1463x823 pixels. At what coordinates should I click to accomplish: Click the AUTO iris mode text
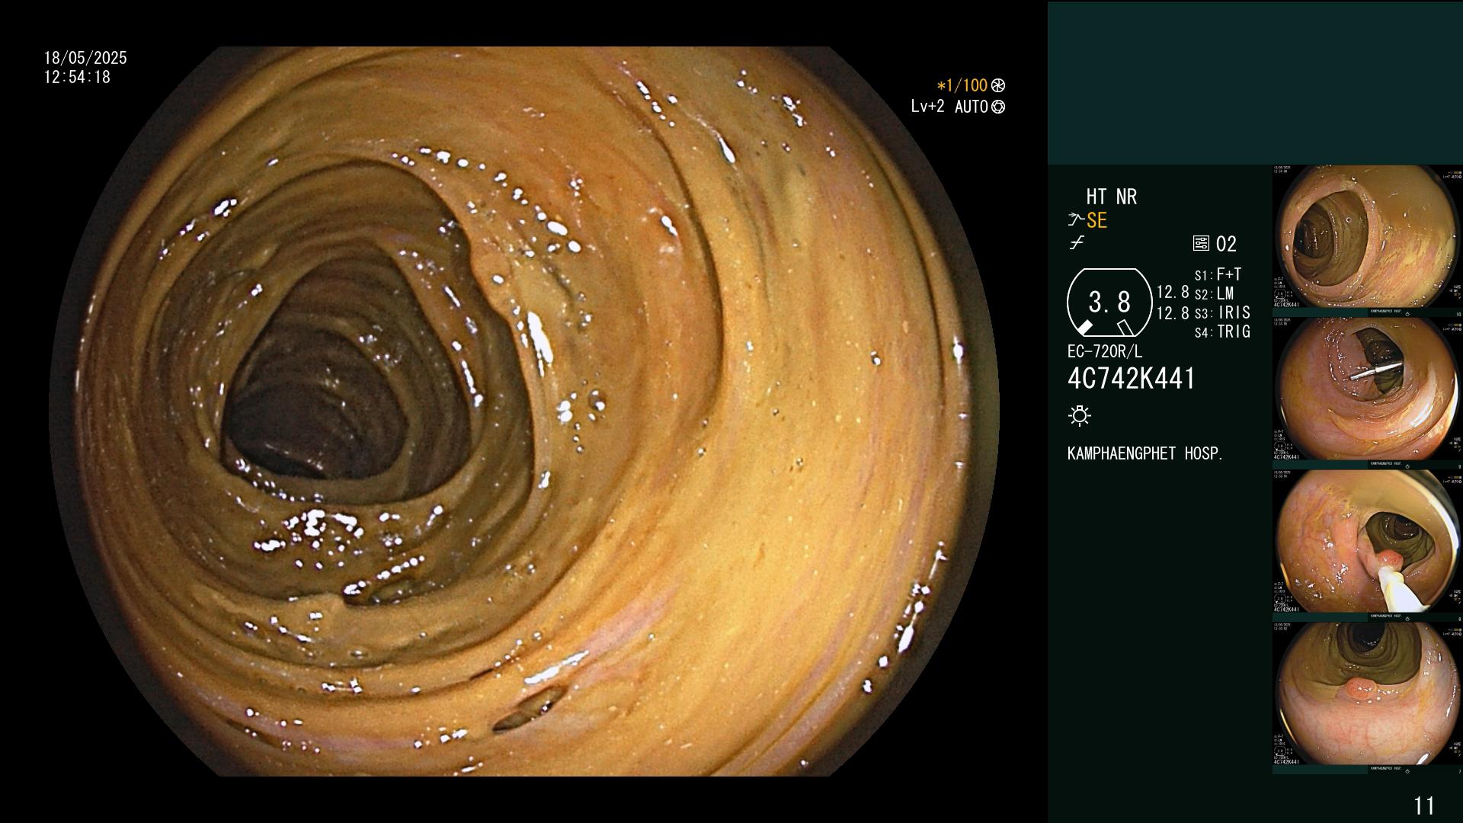point(972,107)
